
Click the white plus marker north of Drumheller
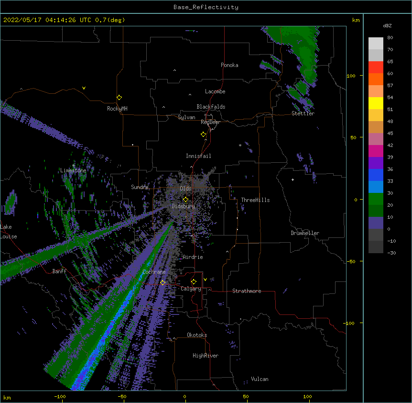(x=293, y=179)
